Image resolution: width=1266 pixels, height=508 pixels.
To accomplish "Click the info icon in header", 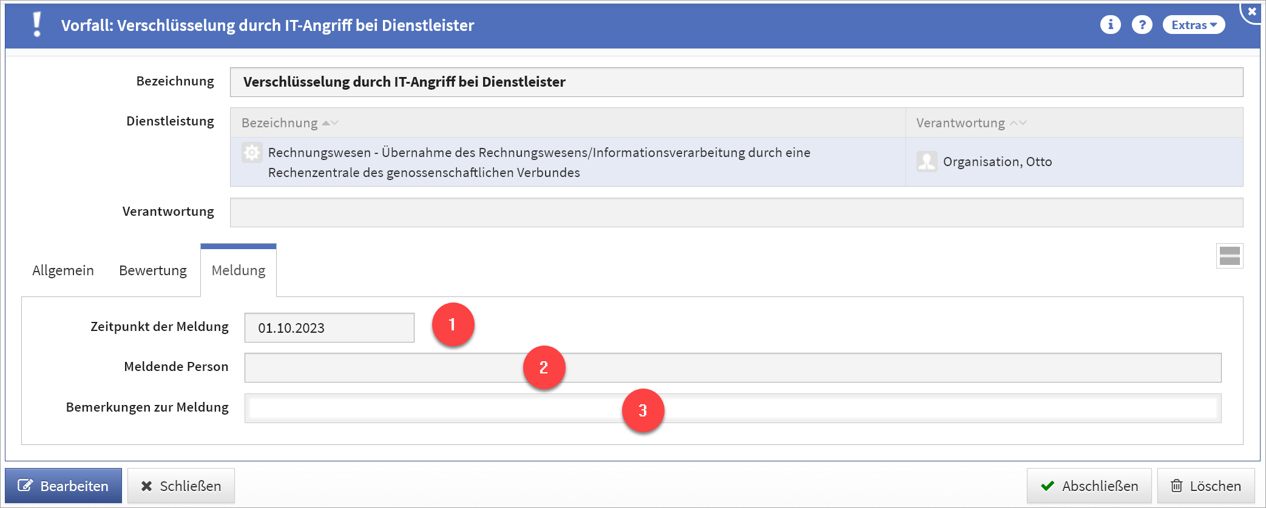I will [1110, 25].
